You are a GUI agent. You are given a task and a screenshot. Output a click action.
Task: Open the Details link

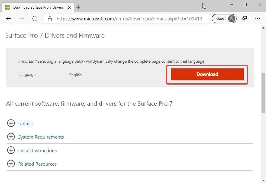pyautogui.click(x=25, y=124)
